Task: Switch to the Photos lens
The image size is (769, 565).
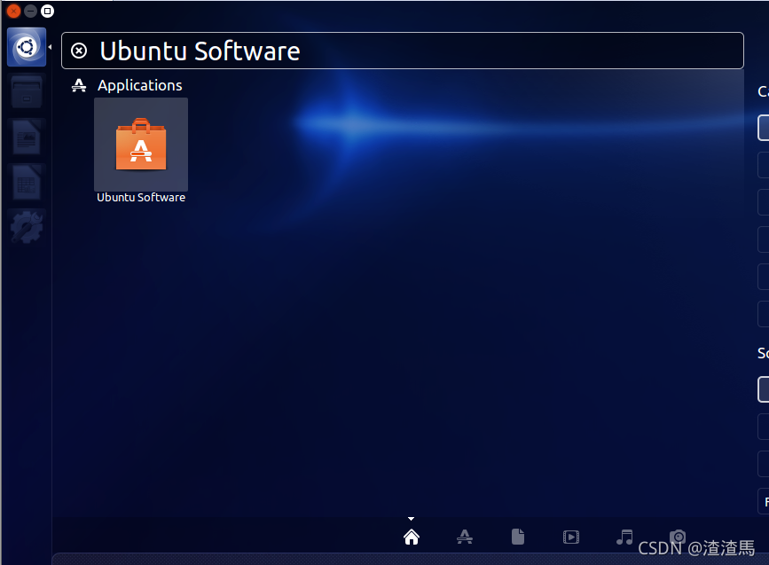Action: pos(678,537)
